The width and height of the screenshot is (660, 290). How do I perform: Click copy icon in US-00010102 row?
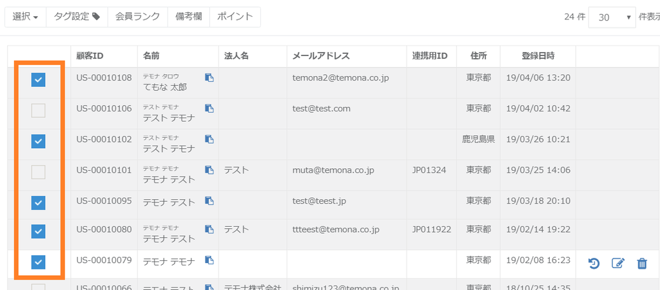209,139
